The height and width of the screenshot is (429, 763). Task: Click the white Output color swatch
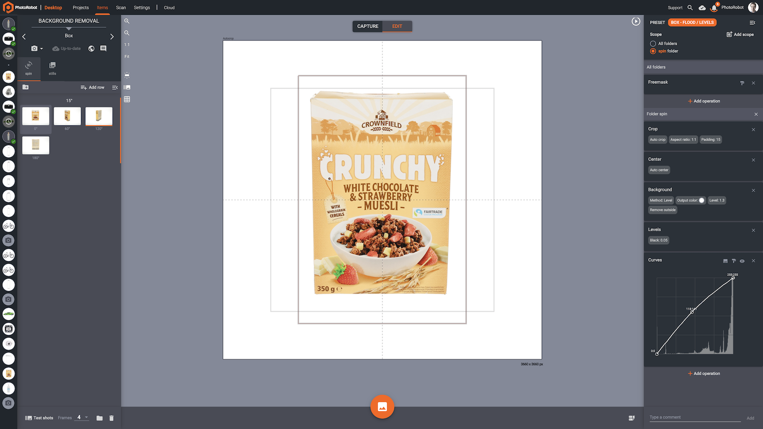coord(701,200)
